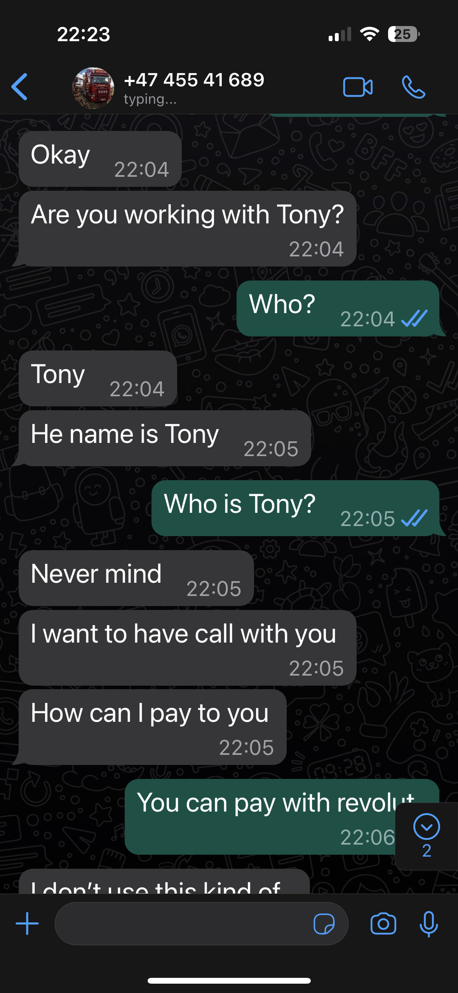Start a voice call via phone icon
The width and height of the screenshot is (458, 993).
point(413,87)
